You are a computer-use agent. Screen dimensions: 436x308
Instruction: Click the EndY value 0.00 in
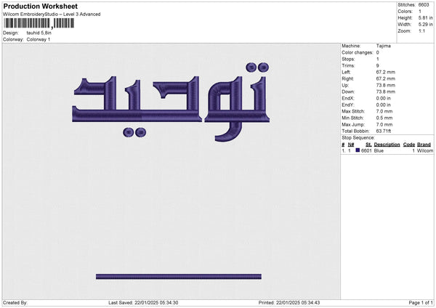pos(384,105)
